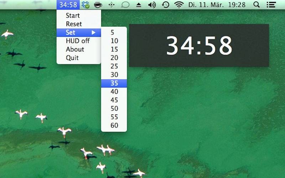
Task: Click the eject icon in menu bar
Action: point(139,5)
